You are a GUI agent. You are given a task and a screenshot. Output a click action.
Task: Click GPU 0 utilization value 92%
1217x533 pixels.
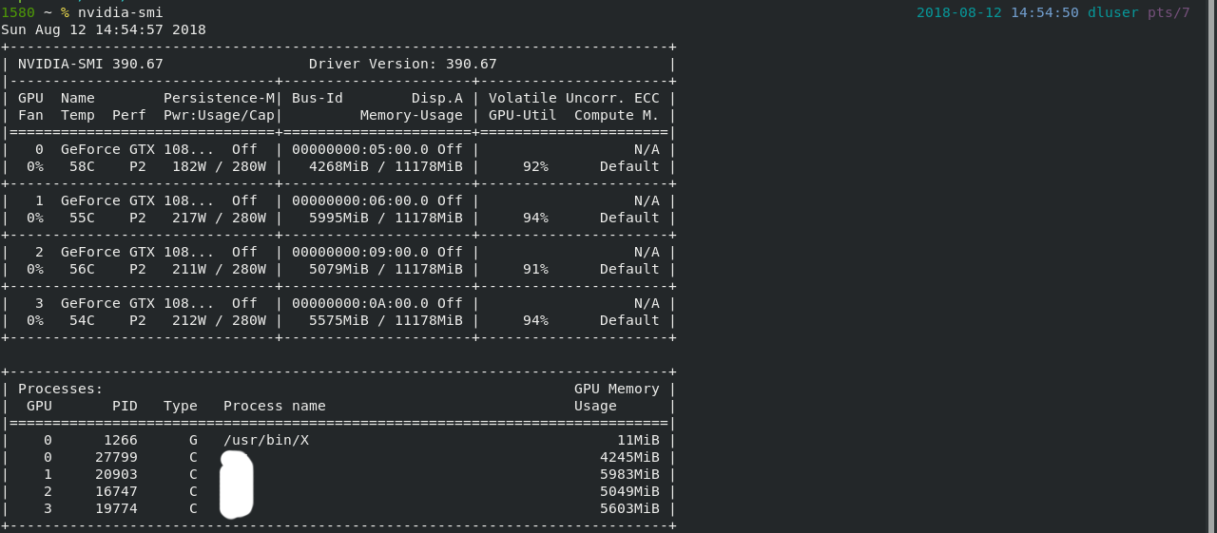[535, 166]
